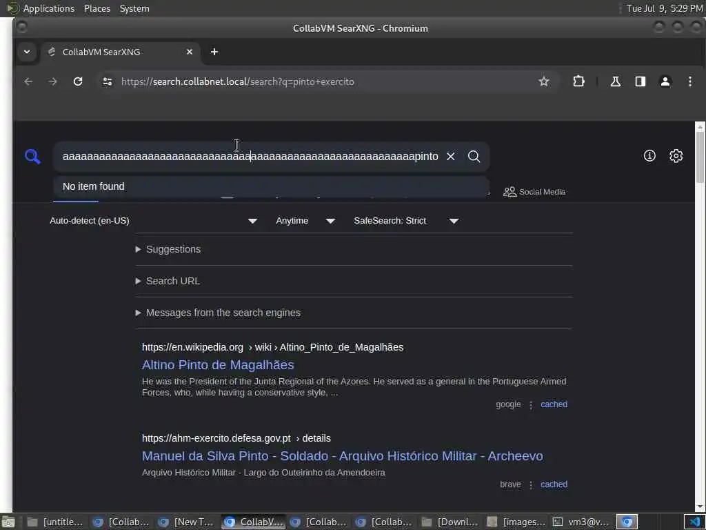Open the preferences gear icon

pos(676,156)
